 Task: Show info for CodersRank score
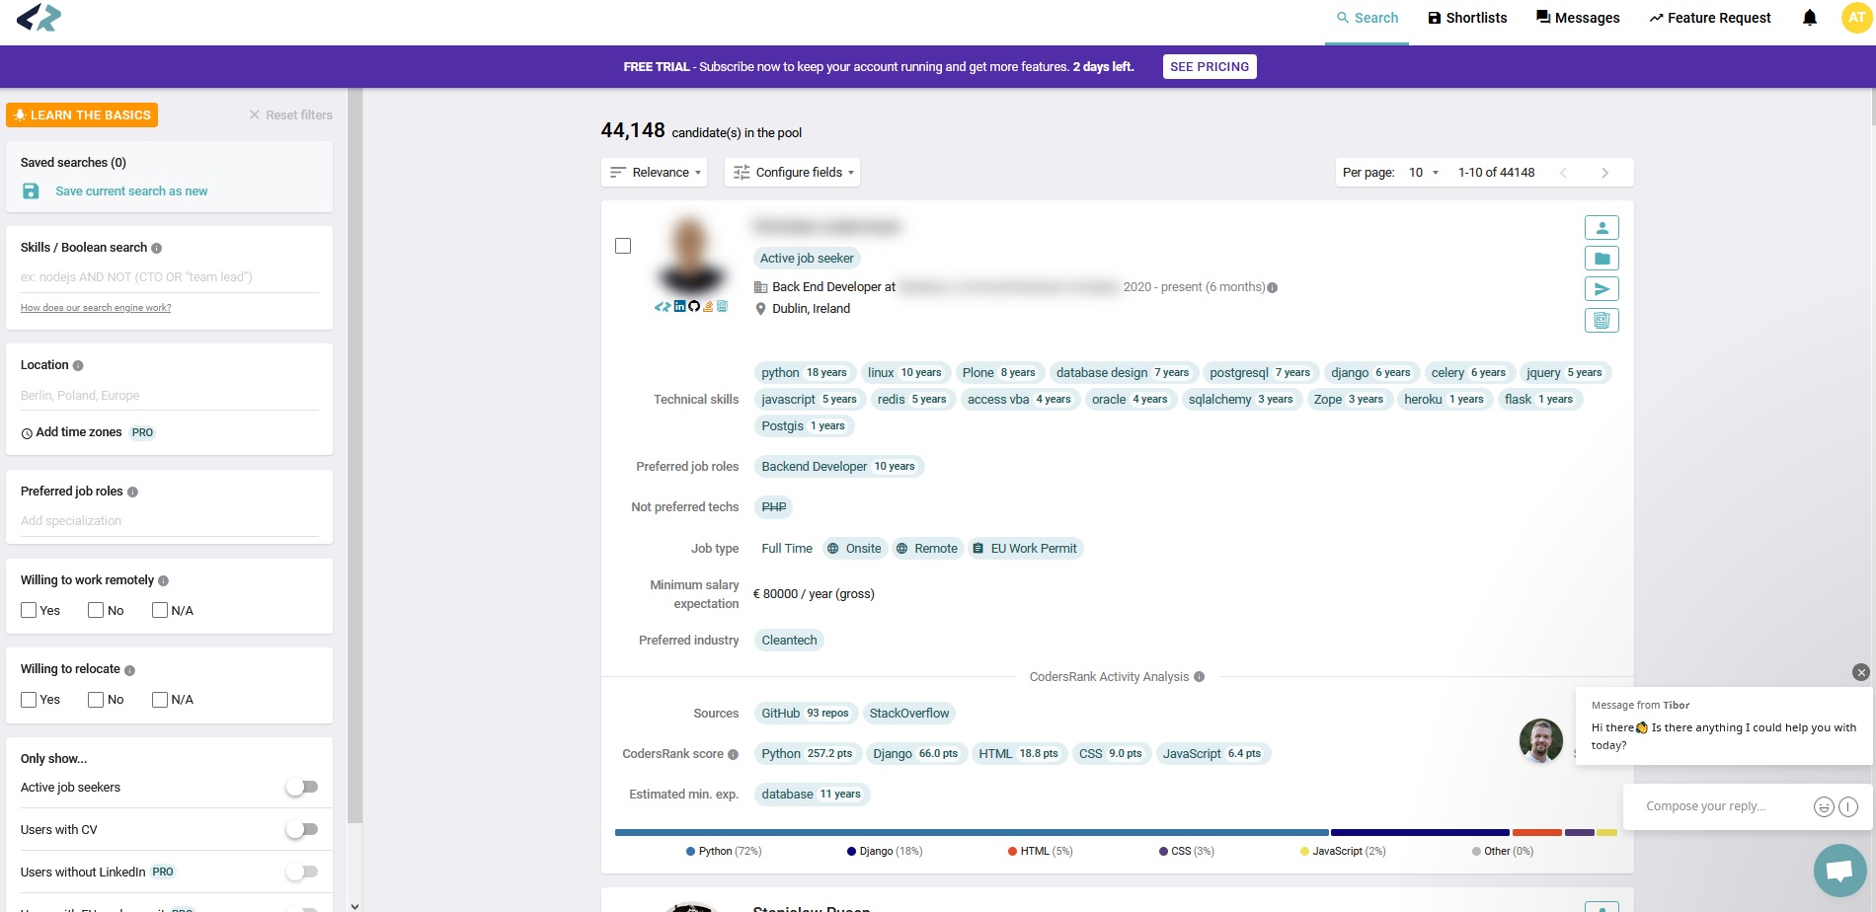[x=733, y=754]
